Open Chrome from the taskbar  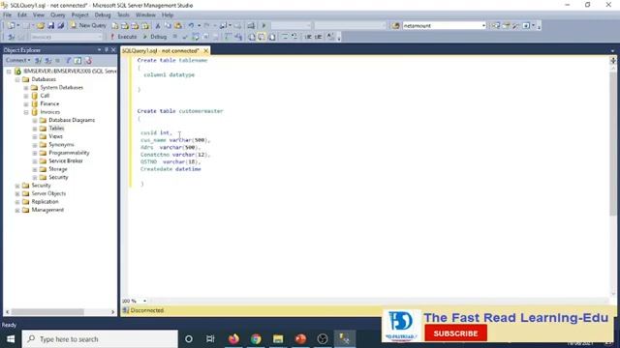pos(256,339)
